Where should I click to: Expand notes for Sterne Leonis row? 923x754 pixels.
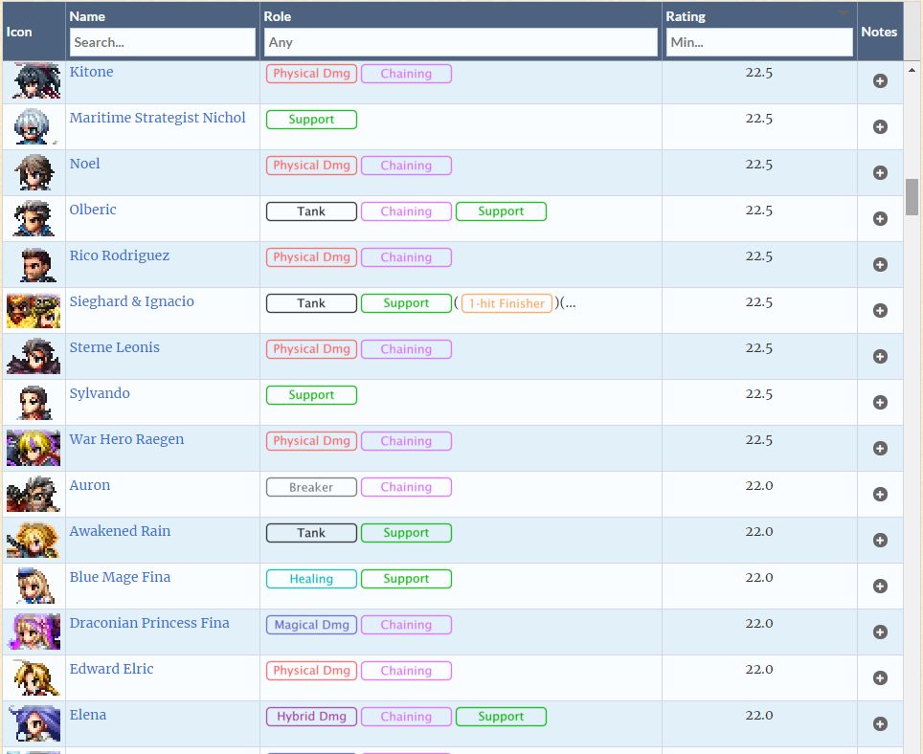pyautogui.click(x=880, y=356)
